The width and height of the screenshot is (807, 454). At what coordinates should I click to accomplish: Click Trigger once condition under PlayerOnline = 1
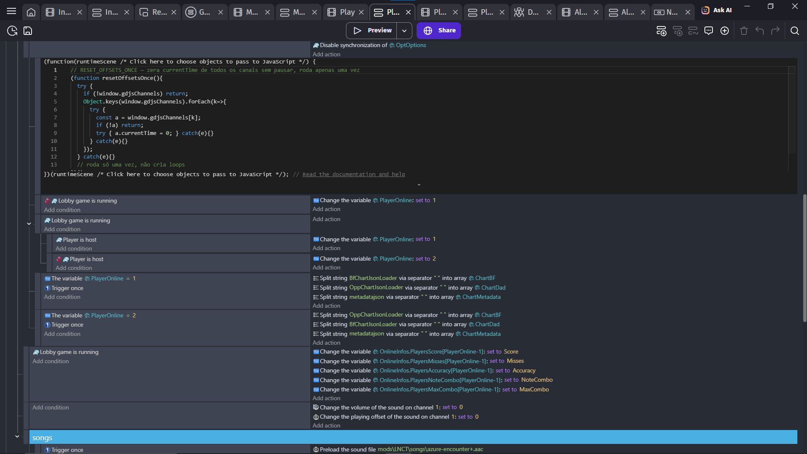pyautogui.click(x=67, y=288)
